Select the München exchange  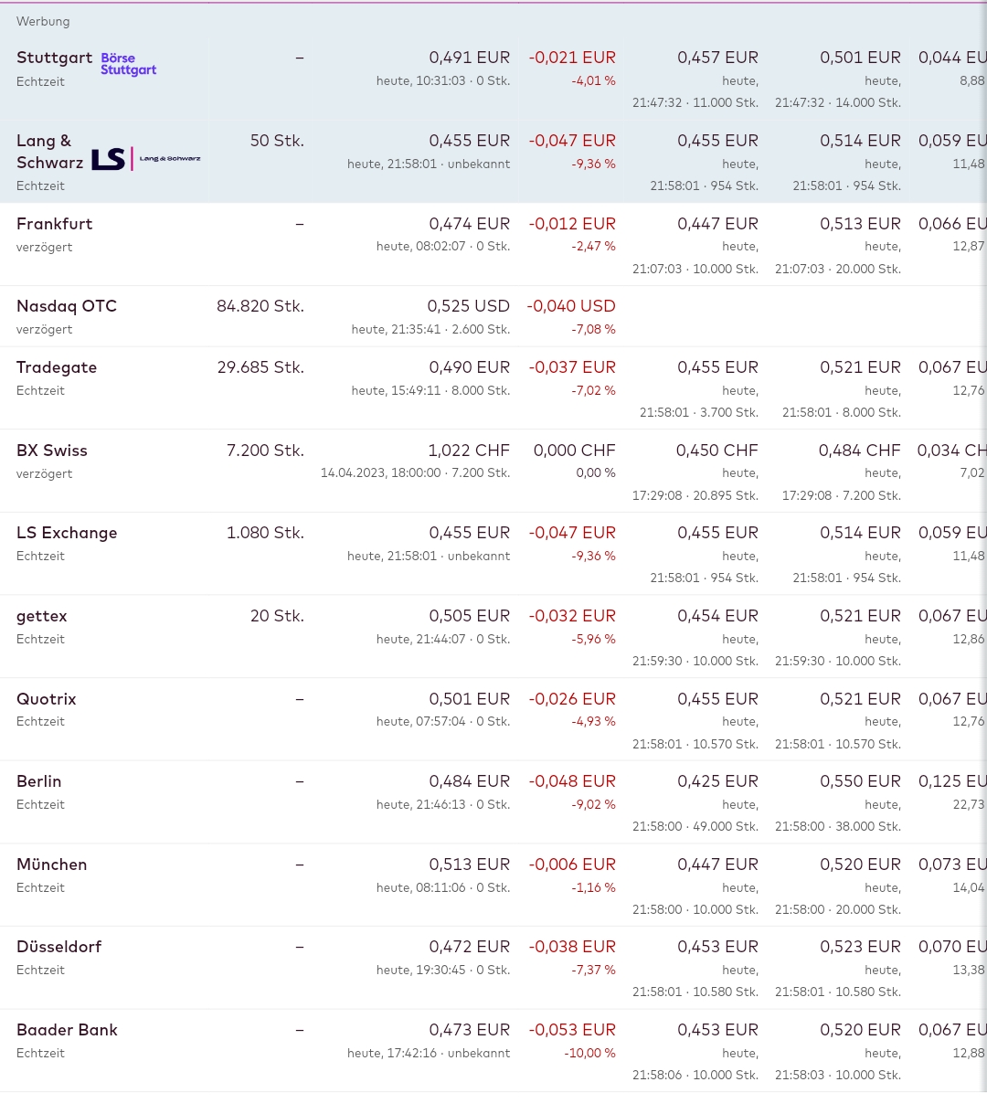point(52,865)
